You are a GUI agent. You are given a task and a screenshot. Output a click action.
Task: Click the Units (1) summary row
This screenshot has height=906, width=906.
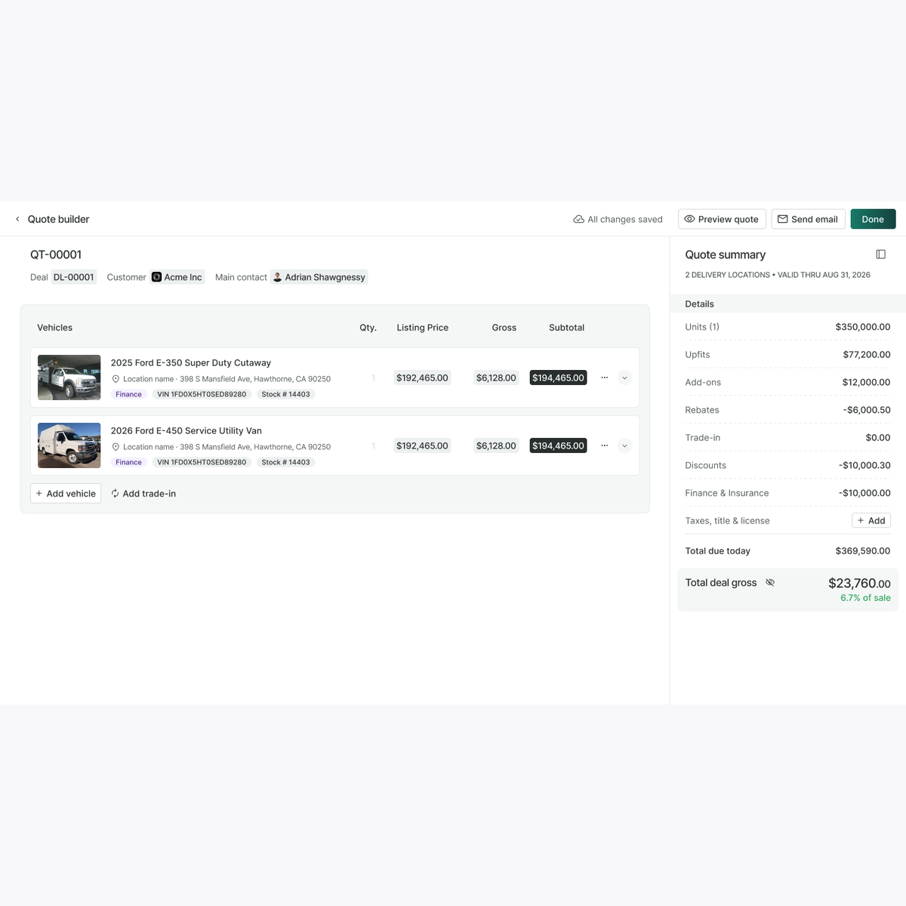(x=787, y=327)
